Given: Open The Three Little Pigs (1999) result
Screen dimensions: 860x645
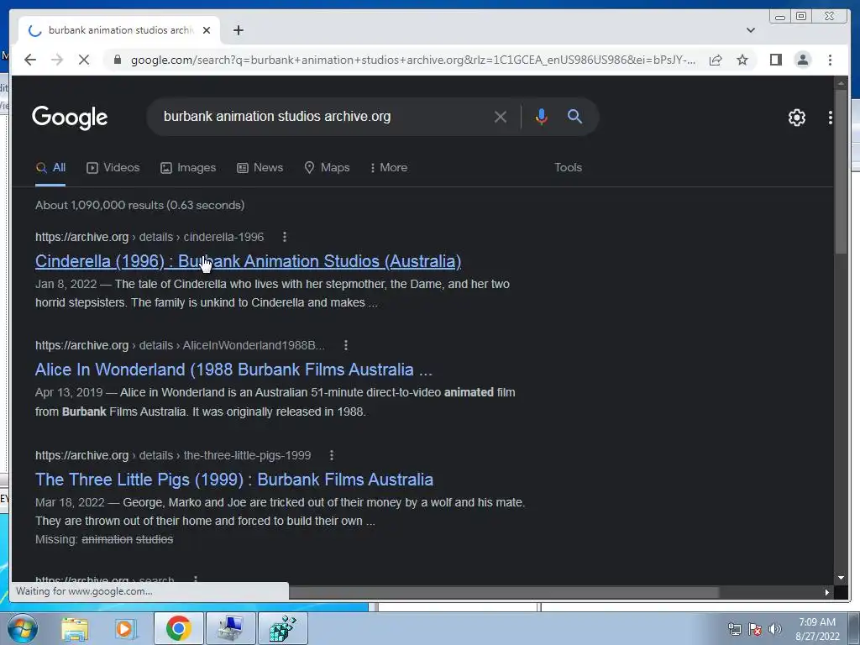Looking at the screenshot, I should click(x=234, y=480).
